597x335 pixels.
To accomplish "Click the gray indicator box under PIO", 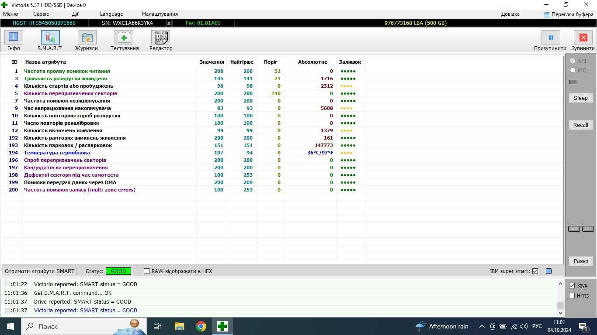I will [573, 82].
